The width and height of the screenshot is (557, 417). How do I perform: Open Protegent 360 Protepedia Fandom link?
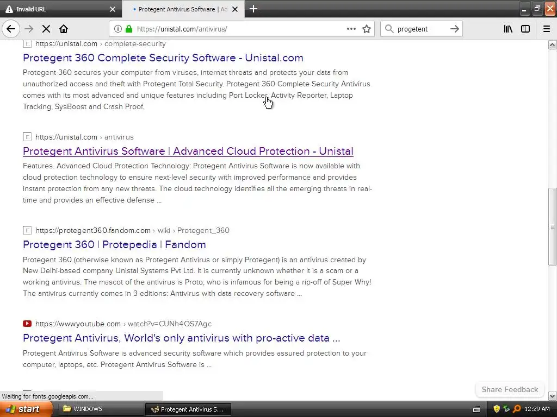pos(114,245)
